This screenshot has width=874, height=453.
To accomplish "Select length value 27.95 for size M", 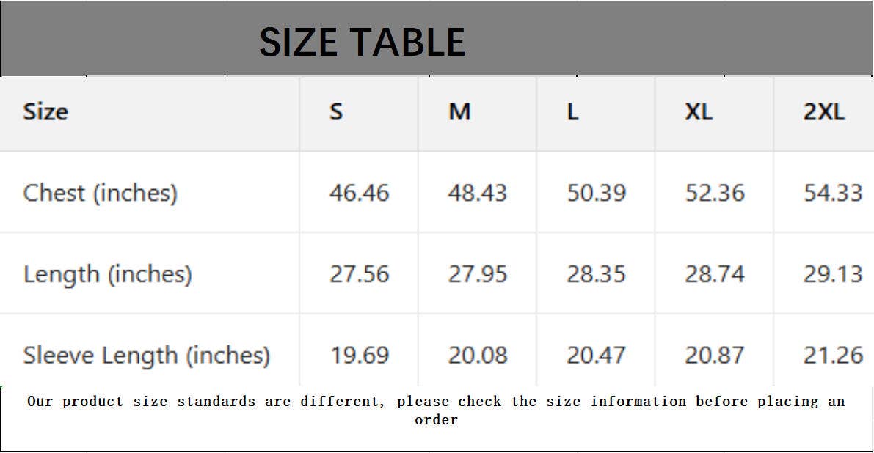I will tap(478, 274).
